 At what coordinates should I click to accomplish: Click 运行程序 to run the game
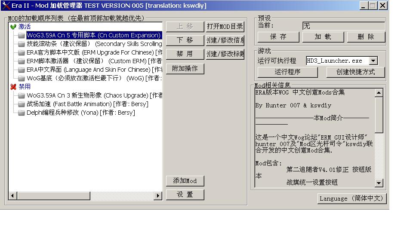click(288, 72)
